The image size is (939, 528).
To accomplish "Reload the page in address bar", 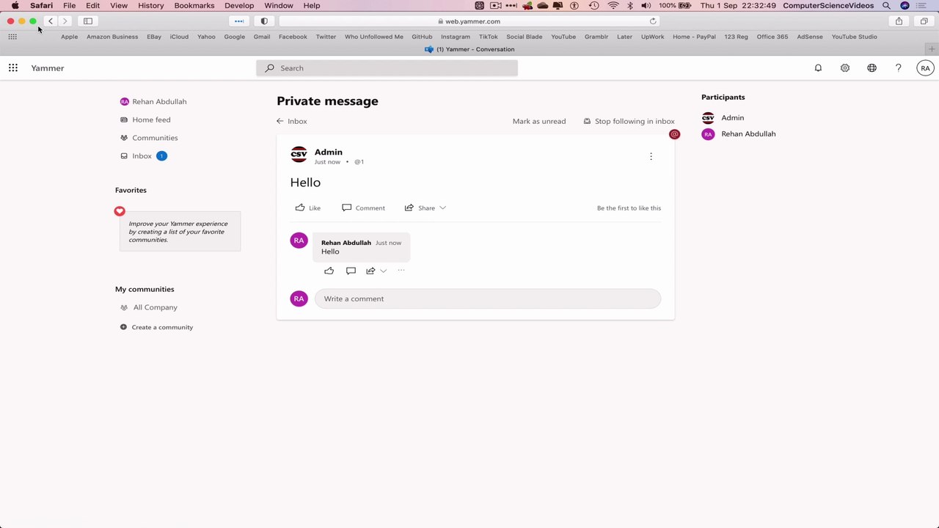I will click(x=653, y=21).
